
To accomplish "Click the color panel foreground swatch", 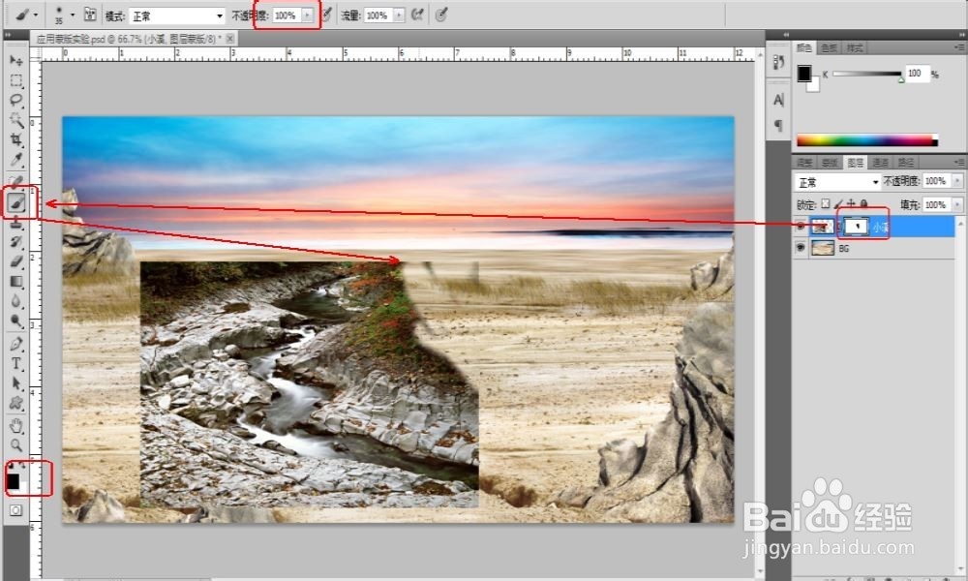I will pyautogui.click(x=803, y=74).
